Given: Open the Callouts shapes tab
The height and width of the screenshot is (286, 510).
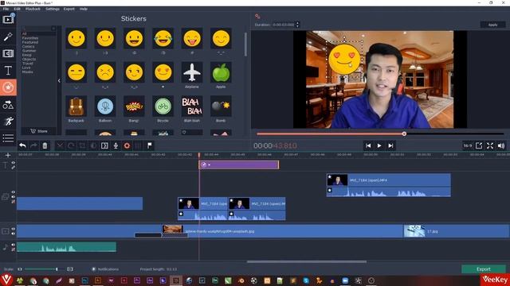Looking at the screenshot, I should [x=8, y=105].
